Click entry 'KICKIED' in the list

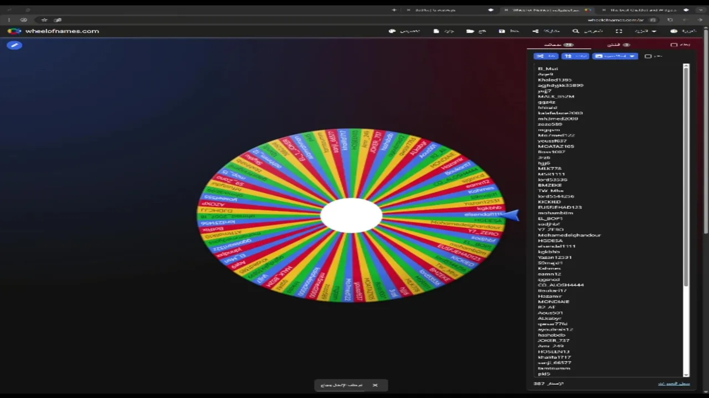[x=549, y=202]
